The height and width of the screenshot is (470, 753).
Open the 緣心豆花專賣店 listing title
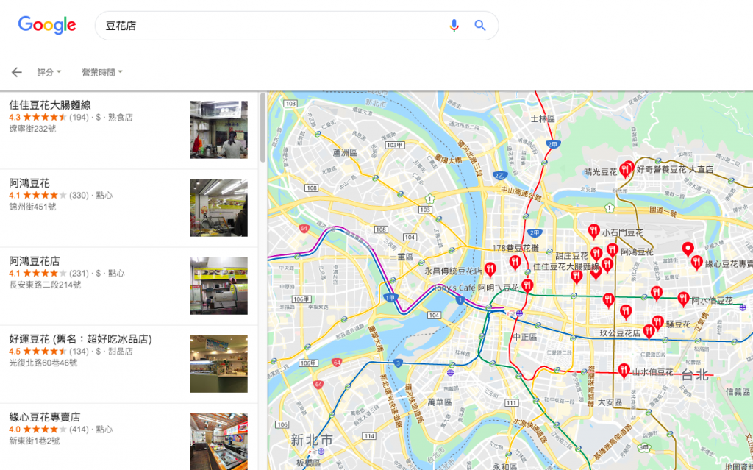click(45, 416)
